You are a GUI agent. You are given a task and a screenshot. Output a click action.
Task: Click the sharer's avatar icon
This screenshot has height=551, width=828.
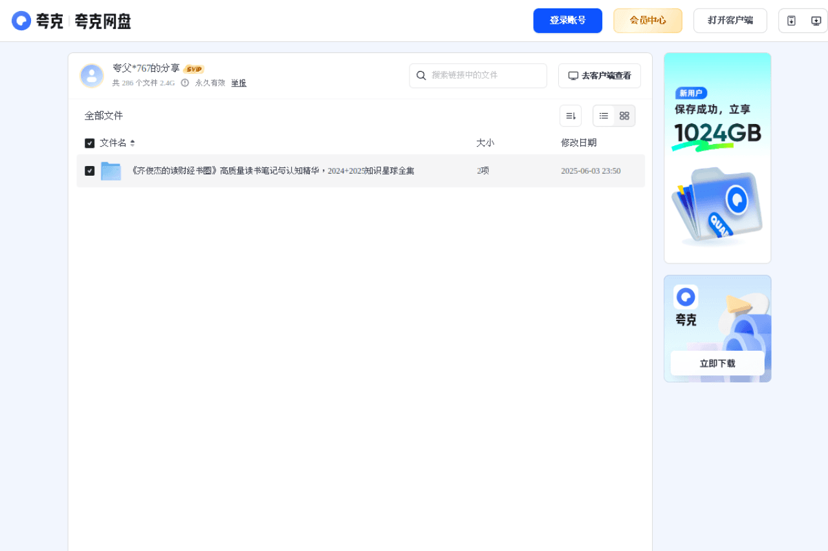[92, 76]
